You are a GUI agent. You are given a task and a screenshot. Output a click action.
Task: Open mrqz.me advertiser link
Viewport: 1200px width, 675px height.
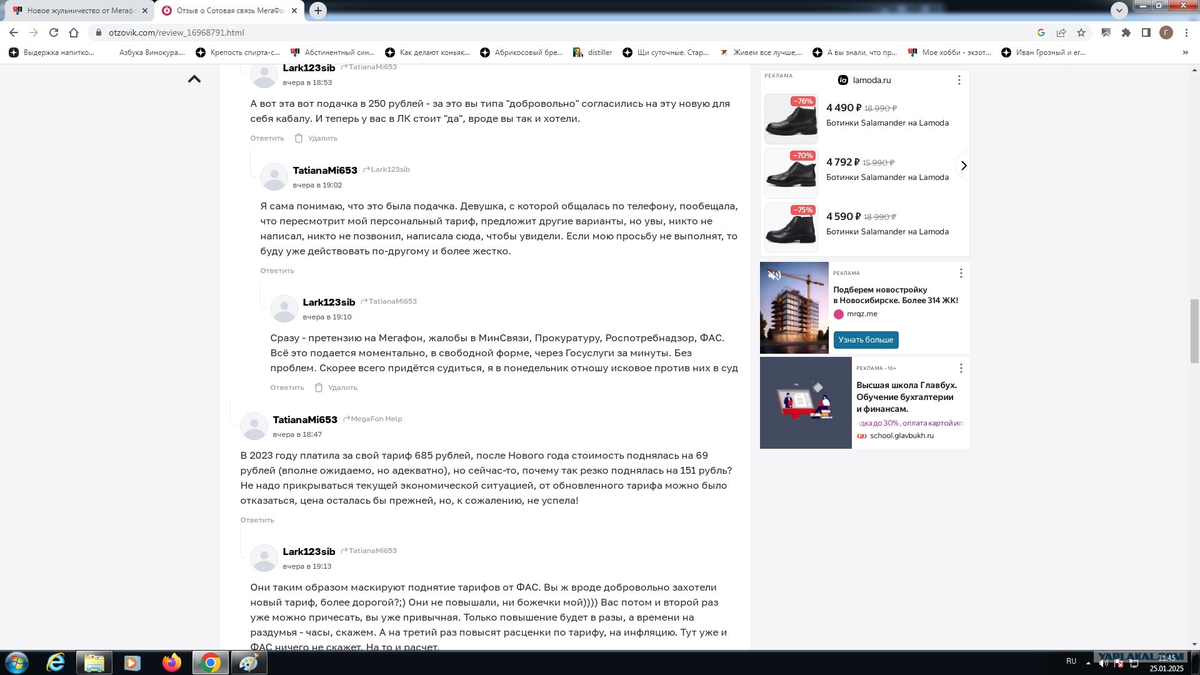point(862,314)
